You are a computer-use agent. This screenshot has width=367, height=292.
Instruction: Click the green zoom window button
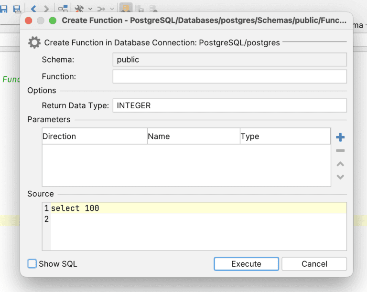53,21
